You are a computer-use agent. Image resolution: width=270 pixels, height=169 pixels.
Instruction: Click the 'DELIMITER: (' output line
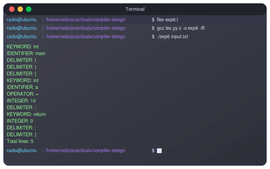point(22,60)
